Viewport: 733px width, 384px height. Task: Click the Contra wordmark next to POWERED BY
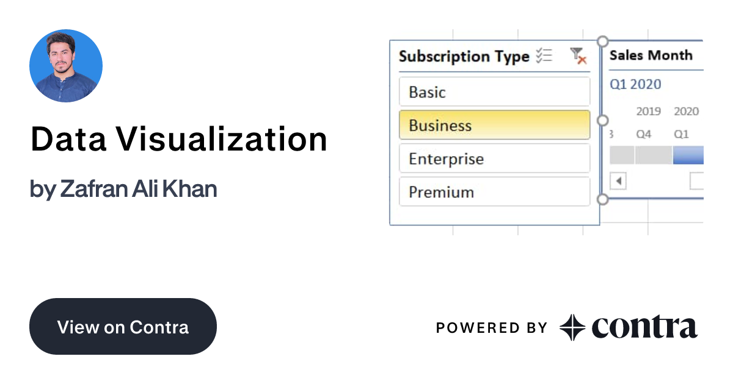point(644,327)
